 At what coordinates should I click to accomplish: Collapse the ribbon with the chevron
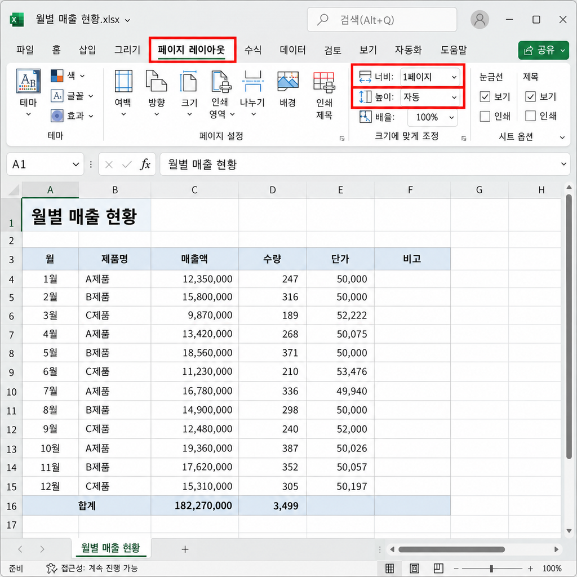click(562, 137)
